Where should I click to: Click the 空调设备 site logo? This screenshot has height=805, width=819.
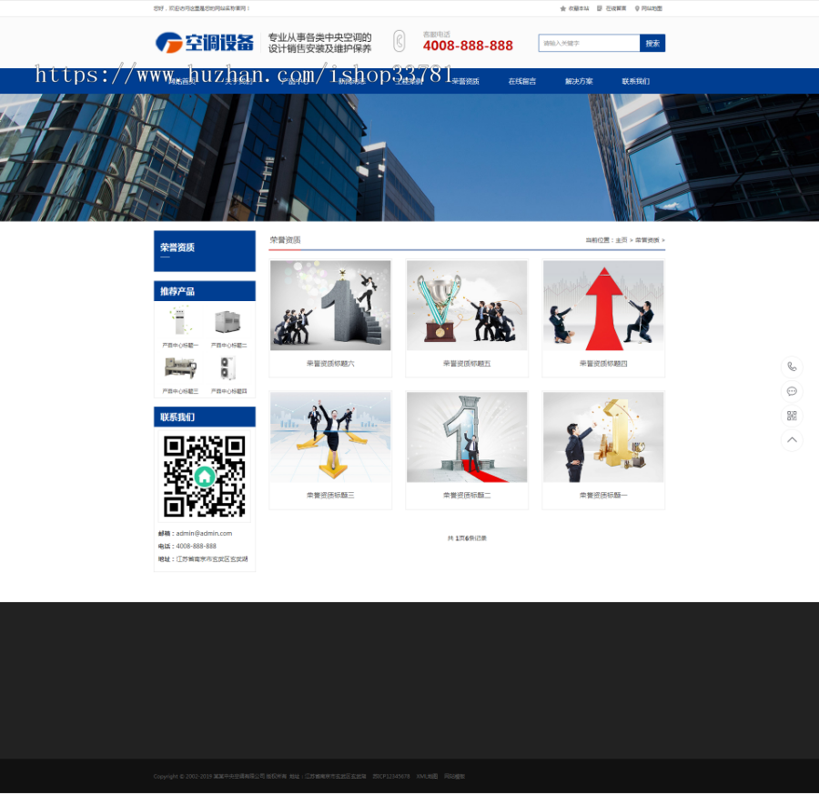204,42
